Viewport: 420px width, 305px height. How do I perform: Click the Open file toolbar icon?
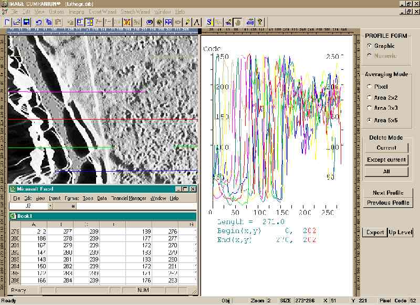[16, 22]
